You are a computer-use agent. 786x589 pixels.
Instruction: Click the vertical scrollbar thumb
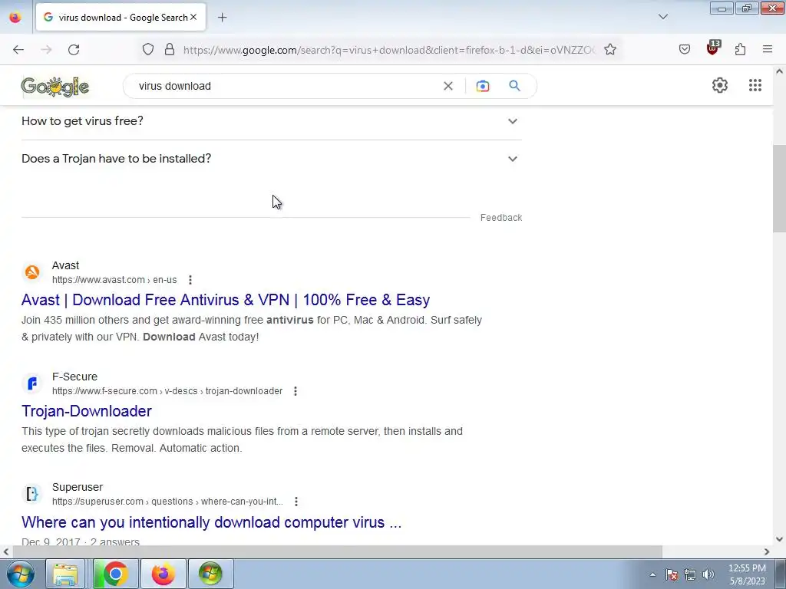point(780,188)
